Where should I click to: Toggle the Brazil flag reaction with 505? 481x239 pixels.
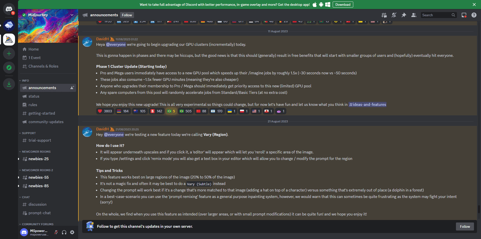186,111
